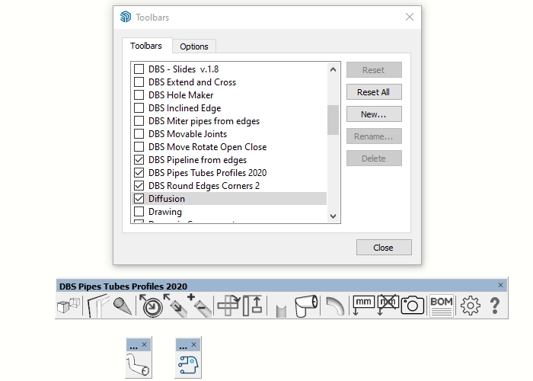Click the list scrollbar up arrow
Screen dimensions: 533x381
coord(334,69)
